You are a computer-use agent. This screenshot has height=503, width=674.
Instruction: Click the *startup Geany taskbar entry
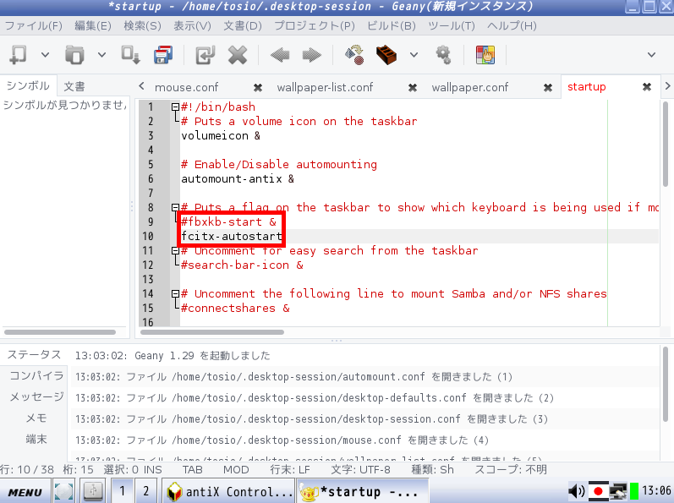(x=362, y=491)
